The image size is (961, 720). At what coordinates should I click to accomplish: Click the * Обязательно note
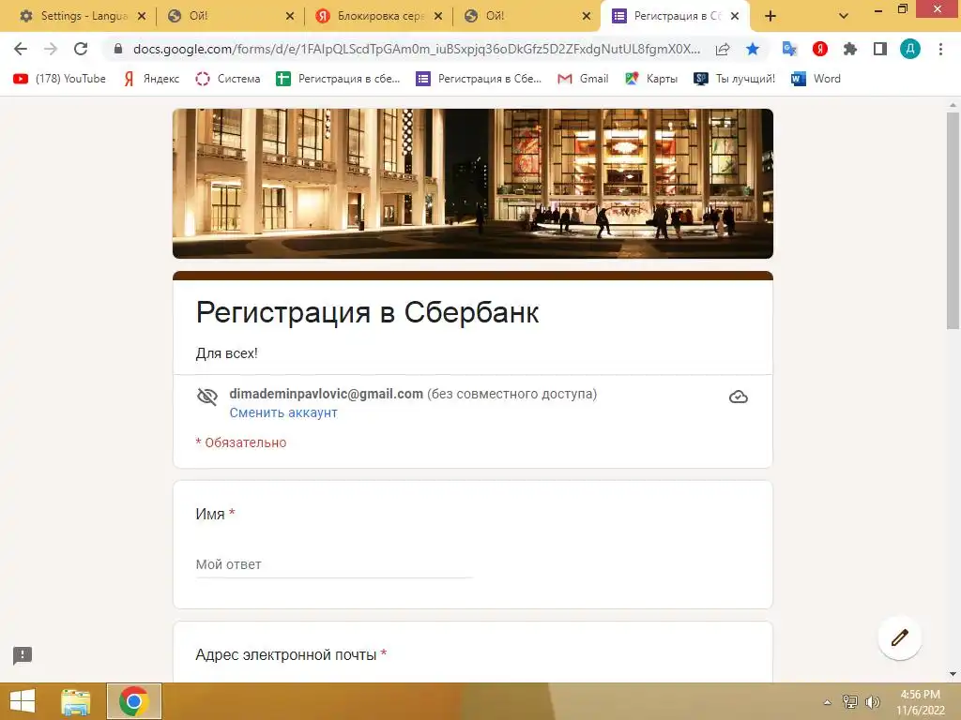pyautogui.click(x=241, y=442)
